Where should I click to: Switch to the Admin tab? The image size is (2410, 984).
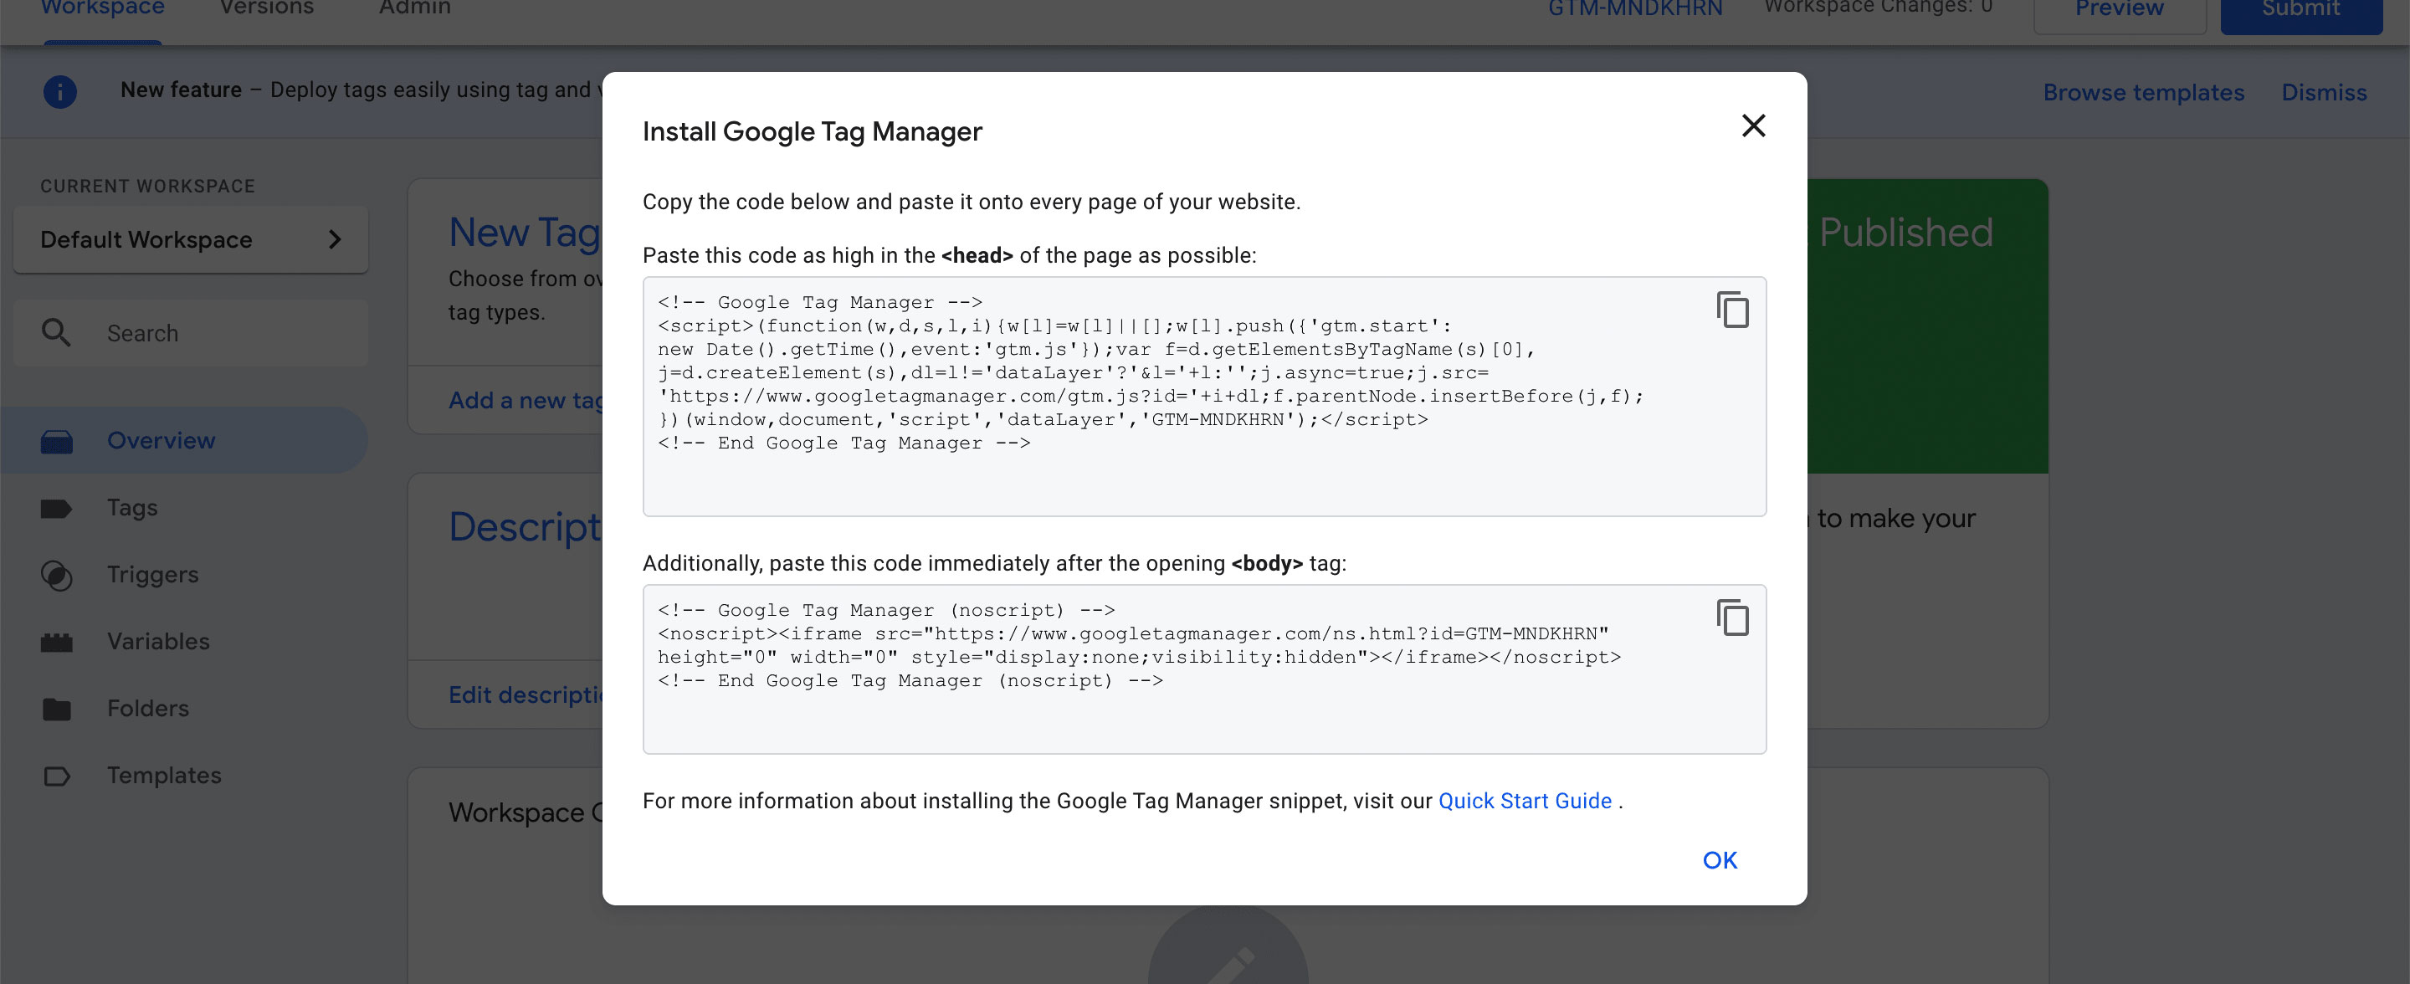(413, 8)
